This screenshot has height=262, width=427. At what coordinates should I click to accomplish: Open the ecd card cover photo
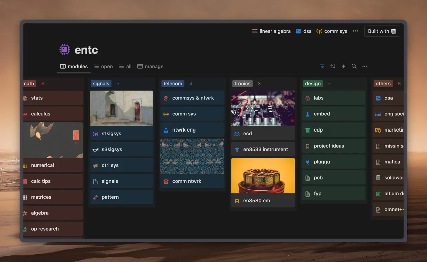pos(263,108)
